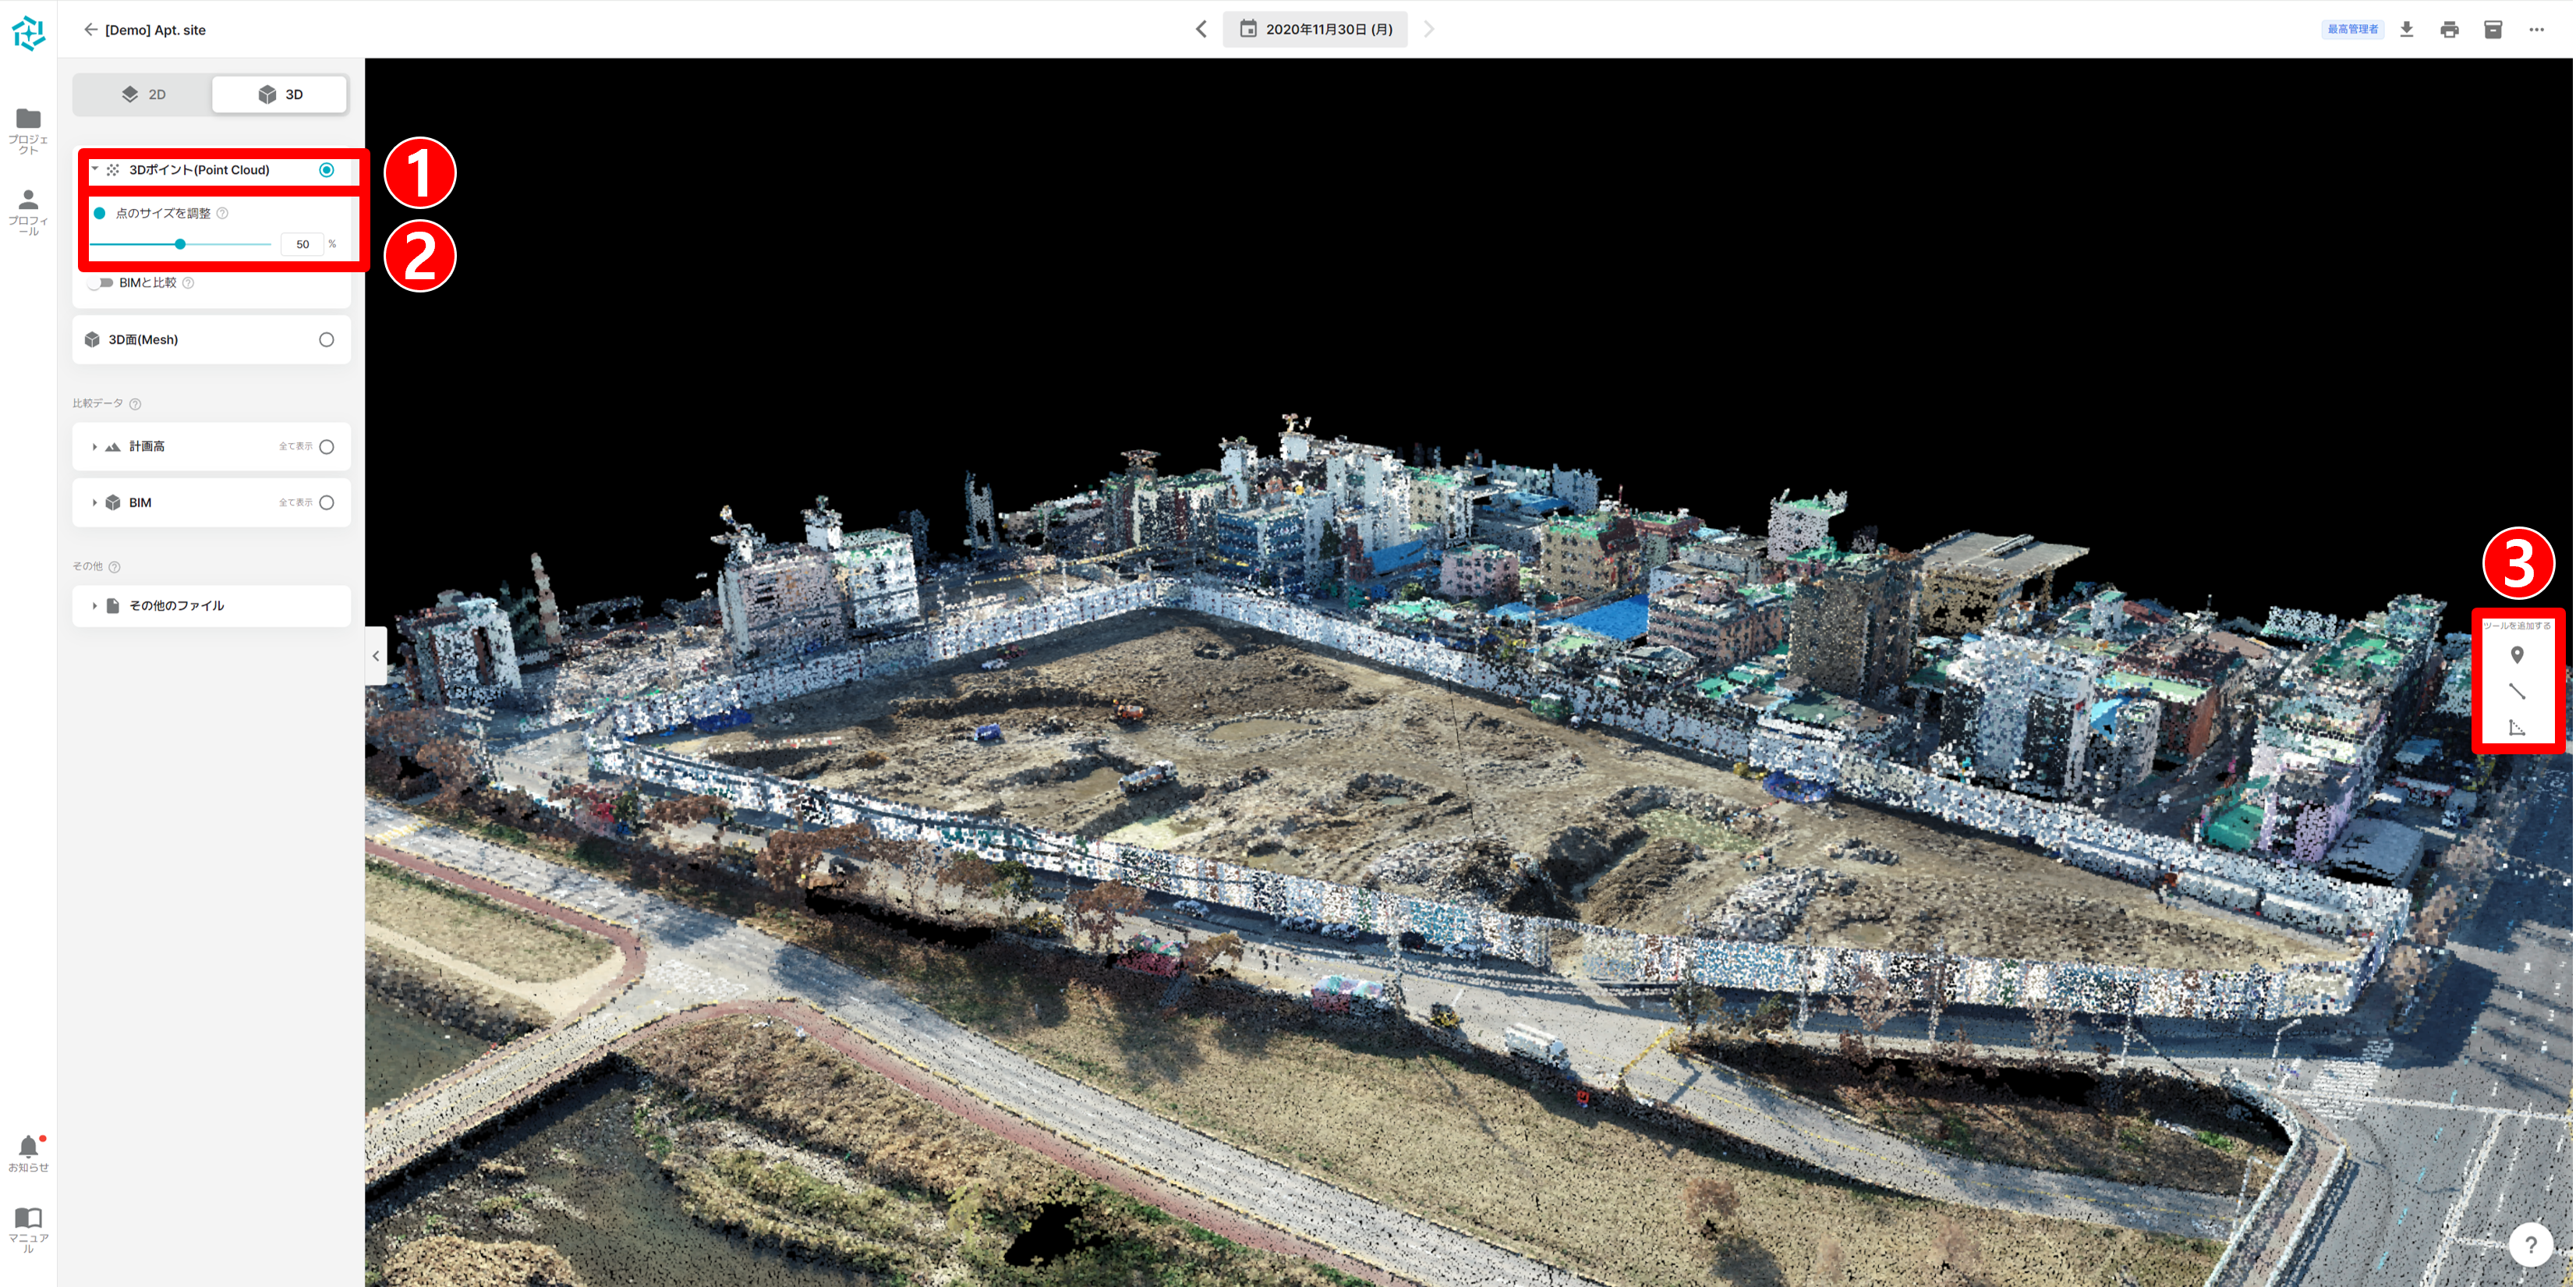Enable the BIM layer radio button
The height and width of the screenshot is (1287, 2576).
click(x=326, y=503)
